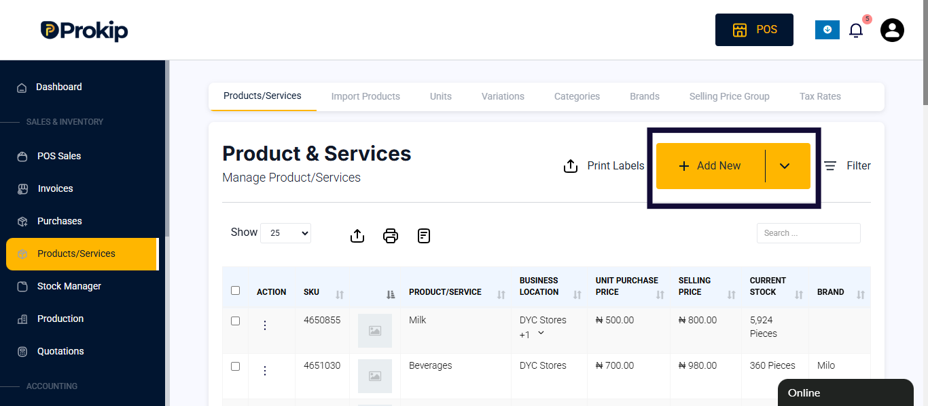This screenshot has width=928, height=406.
Task: Open the Show 25 entries dropdown
Action: coord(285,232)
